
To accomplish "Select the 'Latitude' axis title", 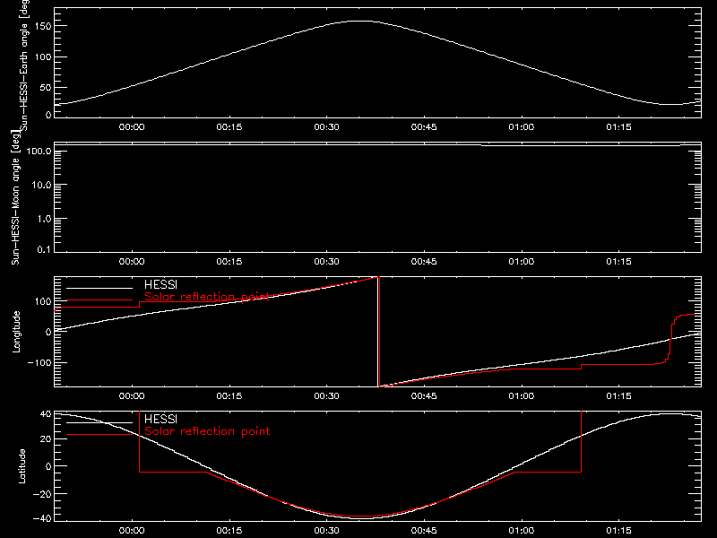I will (x=22, y=466).
